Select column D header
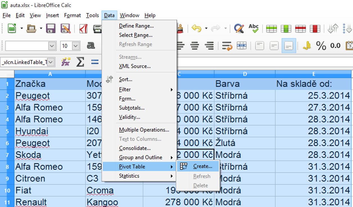Screen dimensions: 353x207 [245, 74]
